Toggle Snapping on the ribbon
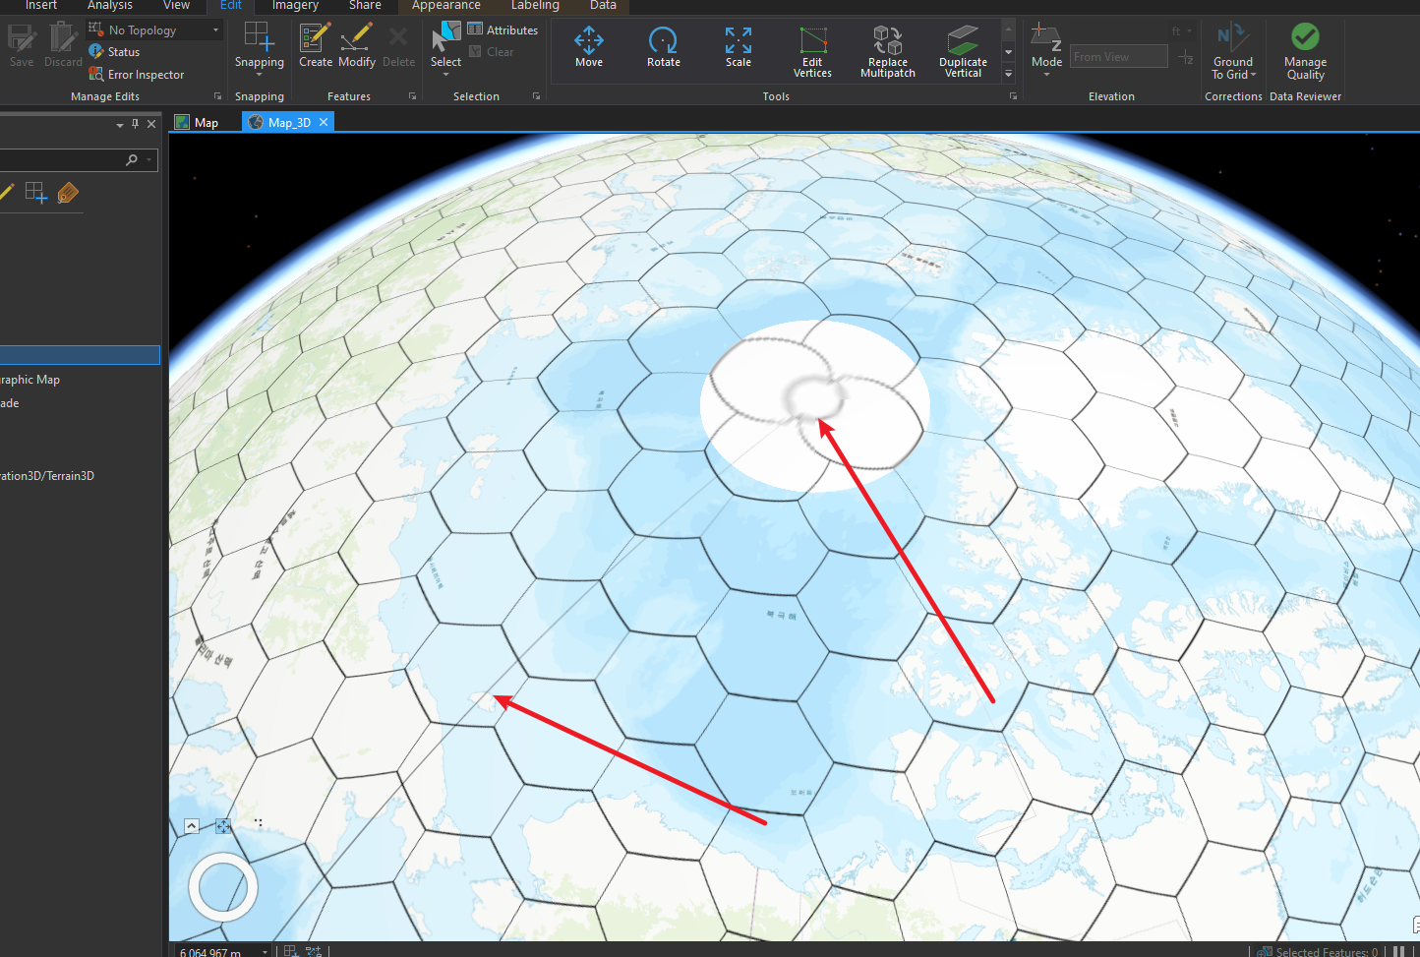This screenshot has height=957, width=1420. (x=259, y=46)
